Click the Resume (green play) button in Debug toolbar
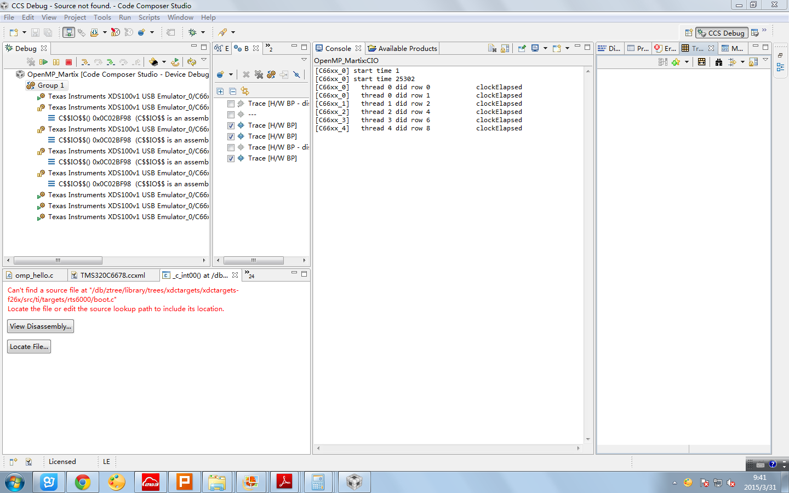The width and height of the screenshot is (789, 493). pyautogui.click(x=43, y=62)
